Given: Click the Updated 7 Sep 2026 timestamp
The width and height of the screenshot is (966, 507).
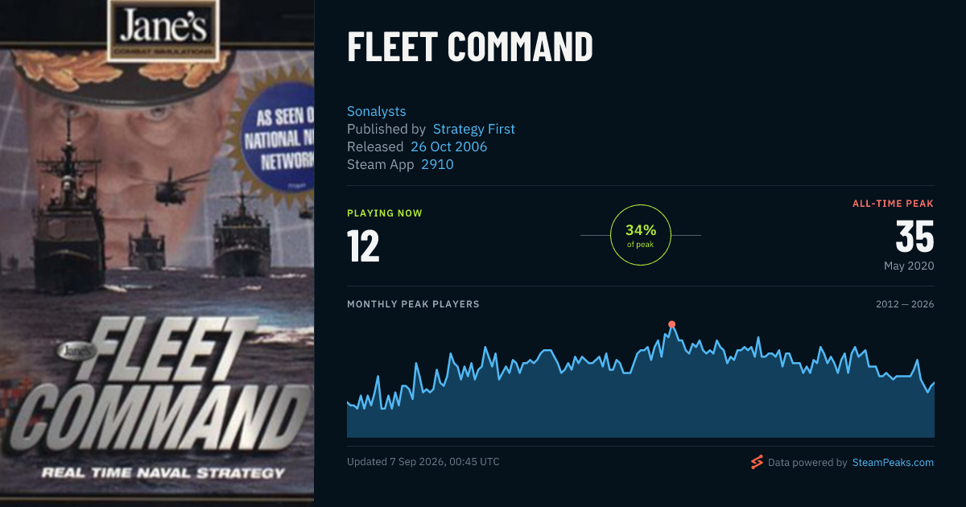Looking at the screenshot, I should (423, 462).
